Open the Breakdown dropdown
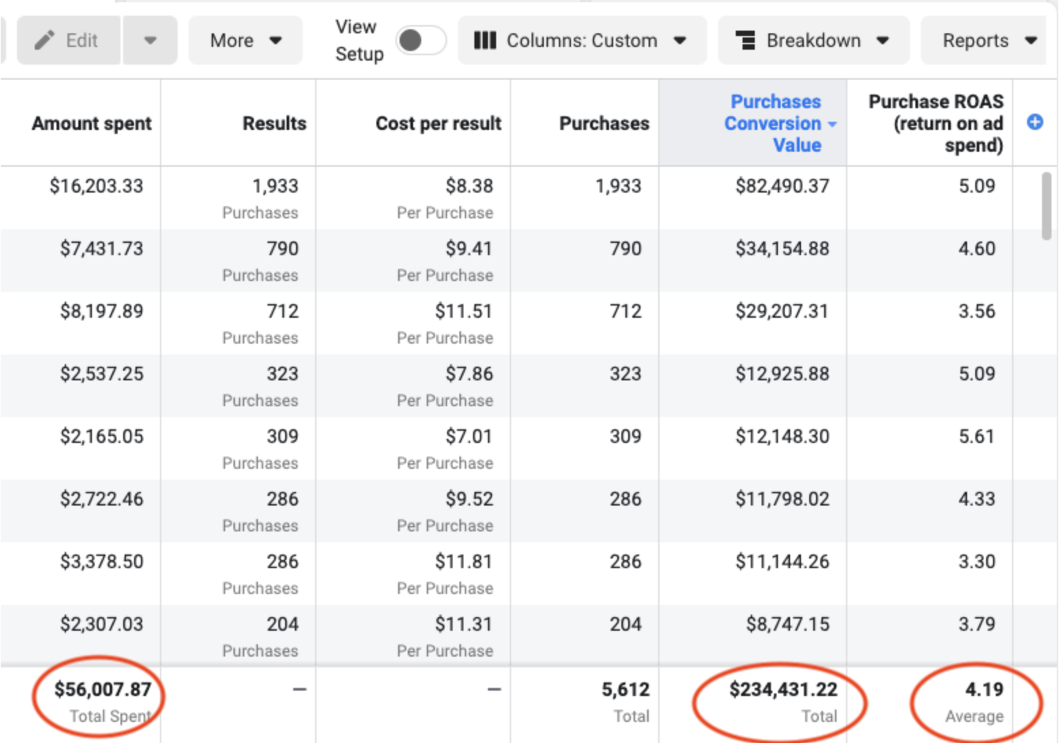1059x743 pixels. [x=813, y=40]
